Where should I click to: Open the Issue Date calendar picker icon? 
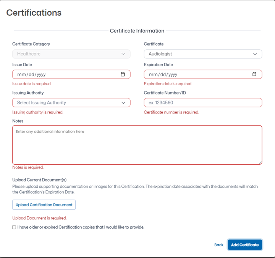[x=123, y=75]
